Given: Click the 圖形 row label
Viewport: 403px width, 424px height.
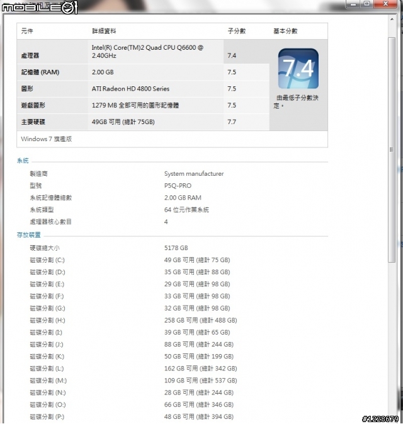Looking at the screenshot, I should click(x=26, y=89).
